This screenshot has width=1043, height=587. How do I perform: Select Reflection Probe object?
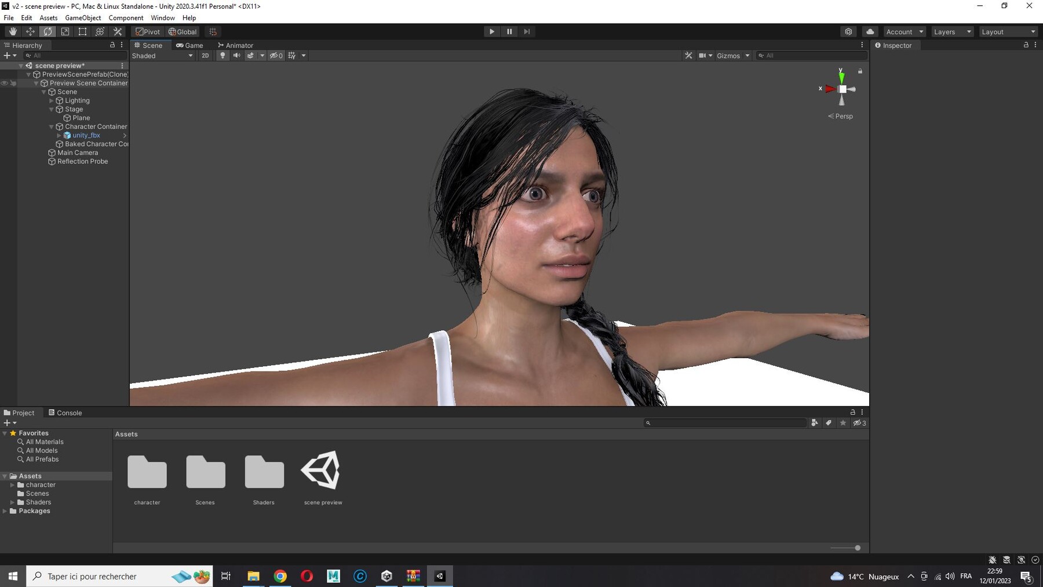[82, 162]
